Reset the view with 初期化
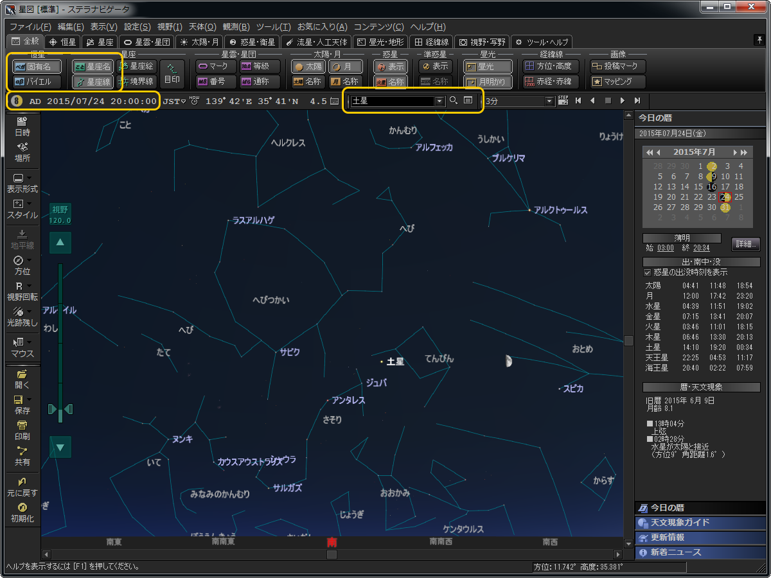The height and width of the screenshot is (578, 771). 22,512
